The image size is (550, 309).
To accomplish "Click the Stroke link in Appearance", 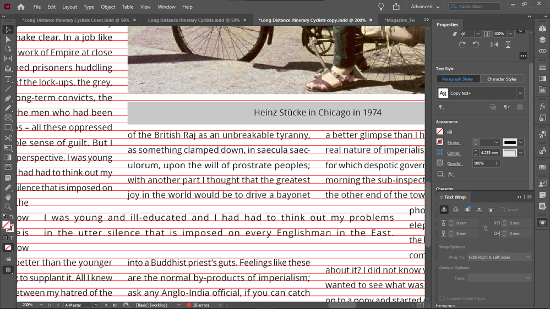I will [453, 142].
